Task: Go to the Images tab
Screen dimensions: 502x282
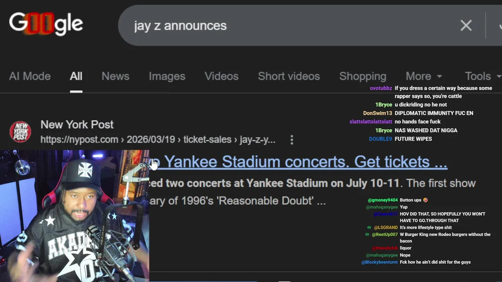Action: pyautogui.click(x=167, y=76)
